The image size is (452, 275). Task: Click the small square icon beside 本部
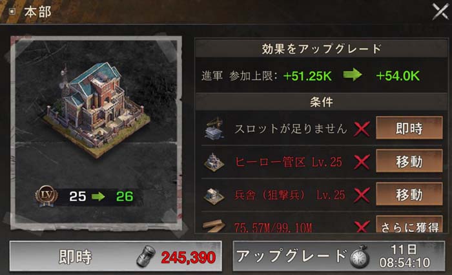(12, 12)
